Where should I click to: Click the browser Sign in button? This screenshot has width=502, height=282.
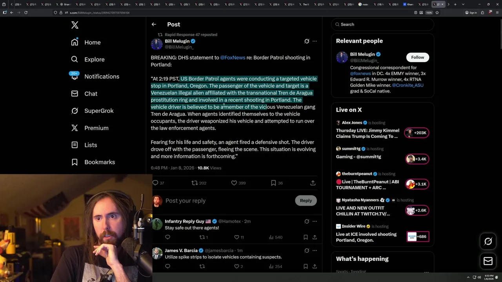(471, 13)
